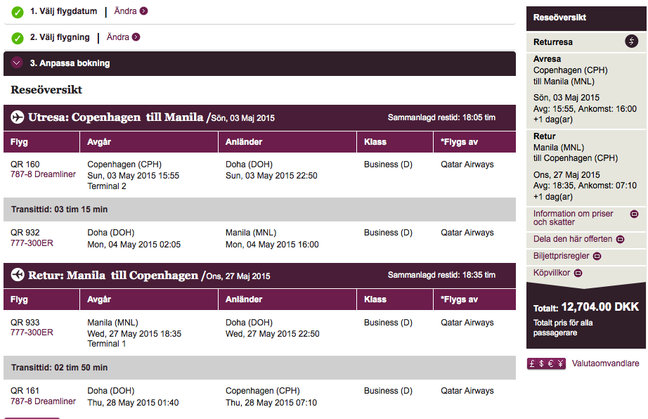Click the 777-300ER link under QR 932
The width and height of the screenshot is (648, 419).
32,243
